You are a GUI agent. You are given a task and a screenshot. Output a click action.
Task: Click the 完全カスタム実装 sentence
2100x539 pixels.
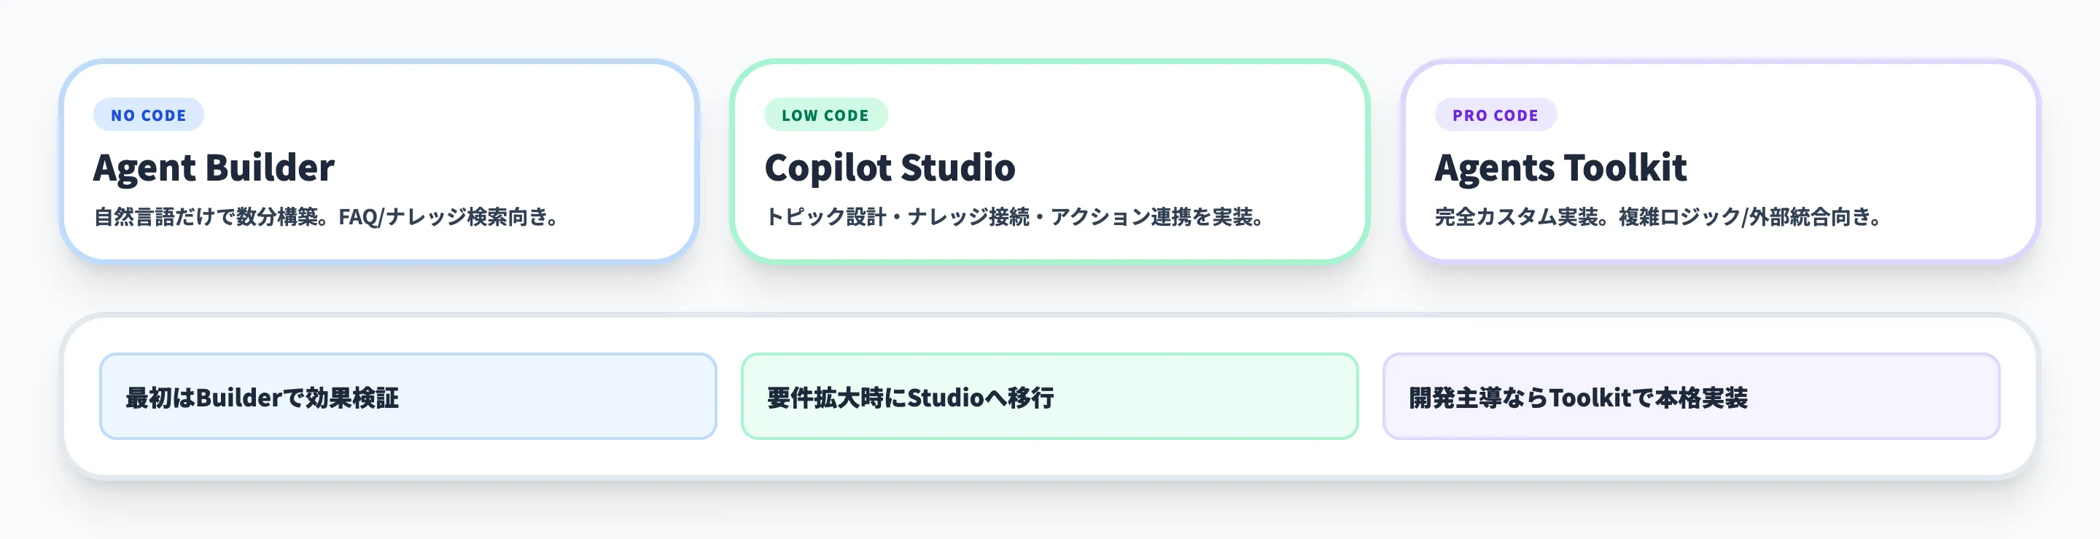[x=1520, y=217]
